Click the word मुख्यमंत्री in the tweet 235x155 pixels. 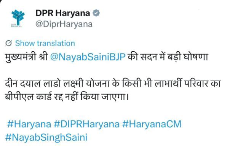click(21, 57)
